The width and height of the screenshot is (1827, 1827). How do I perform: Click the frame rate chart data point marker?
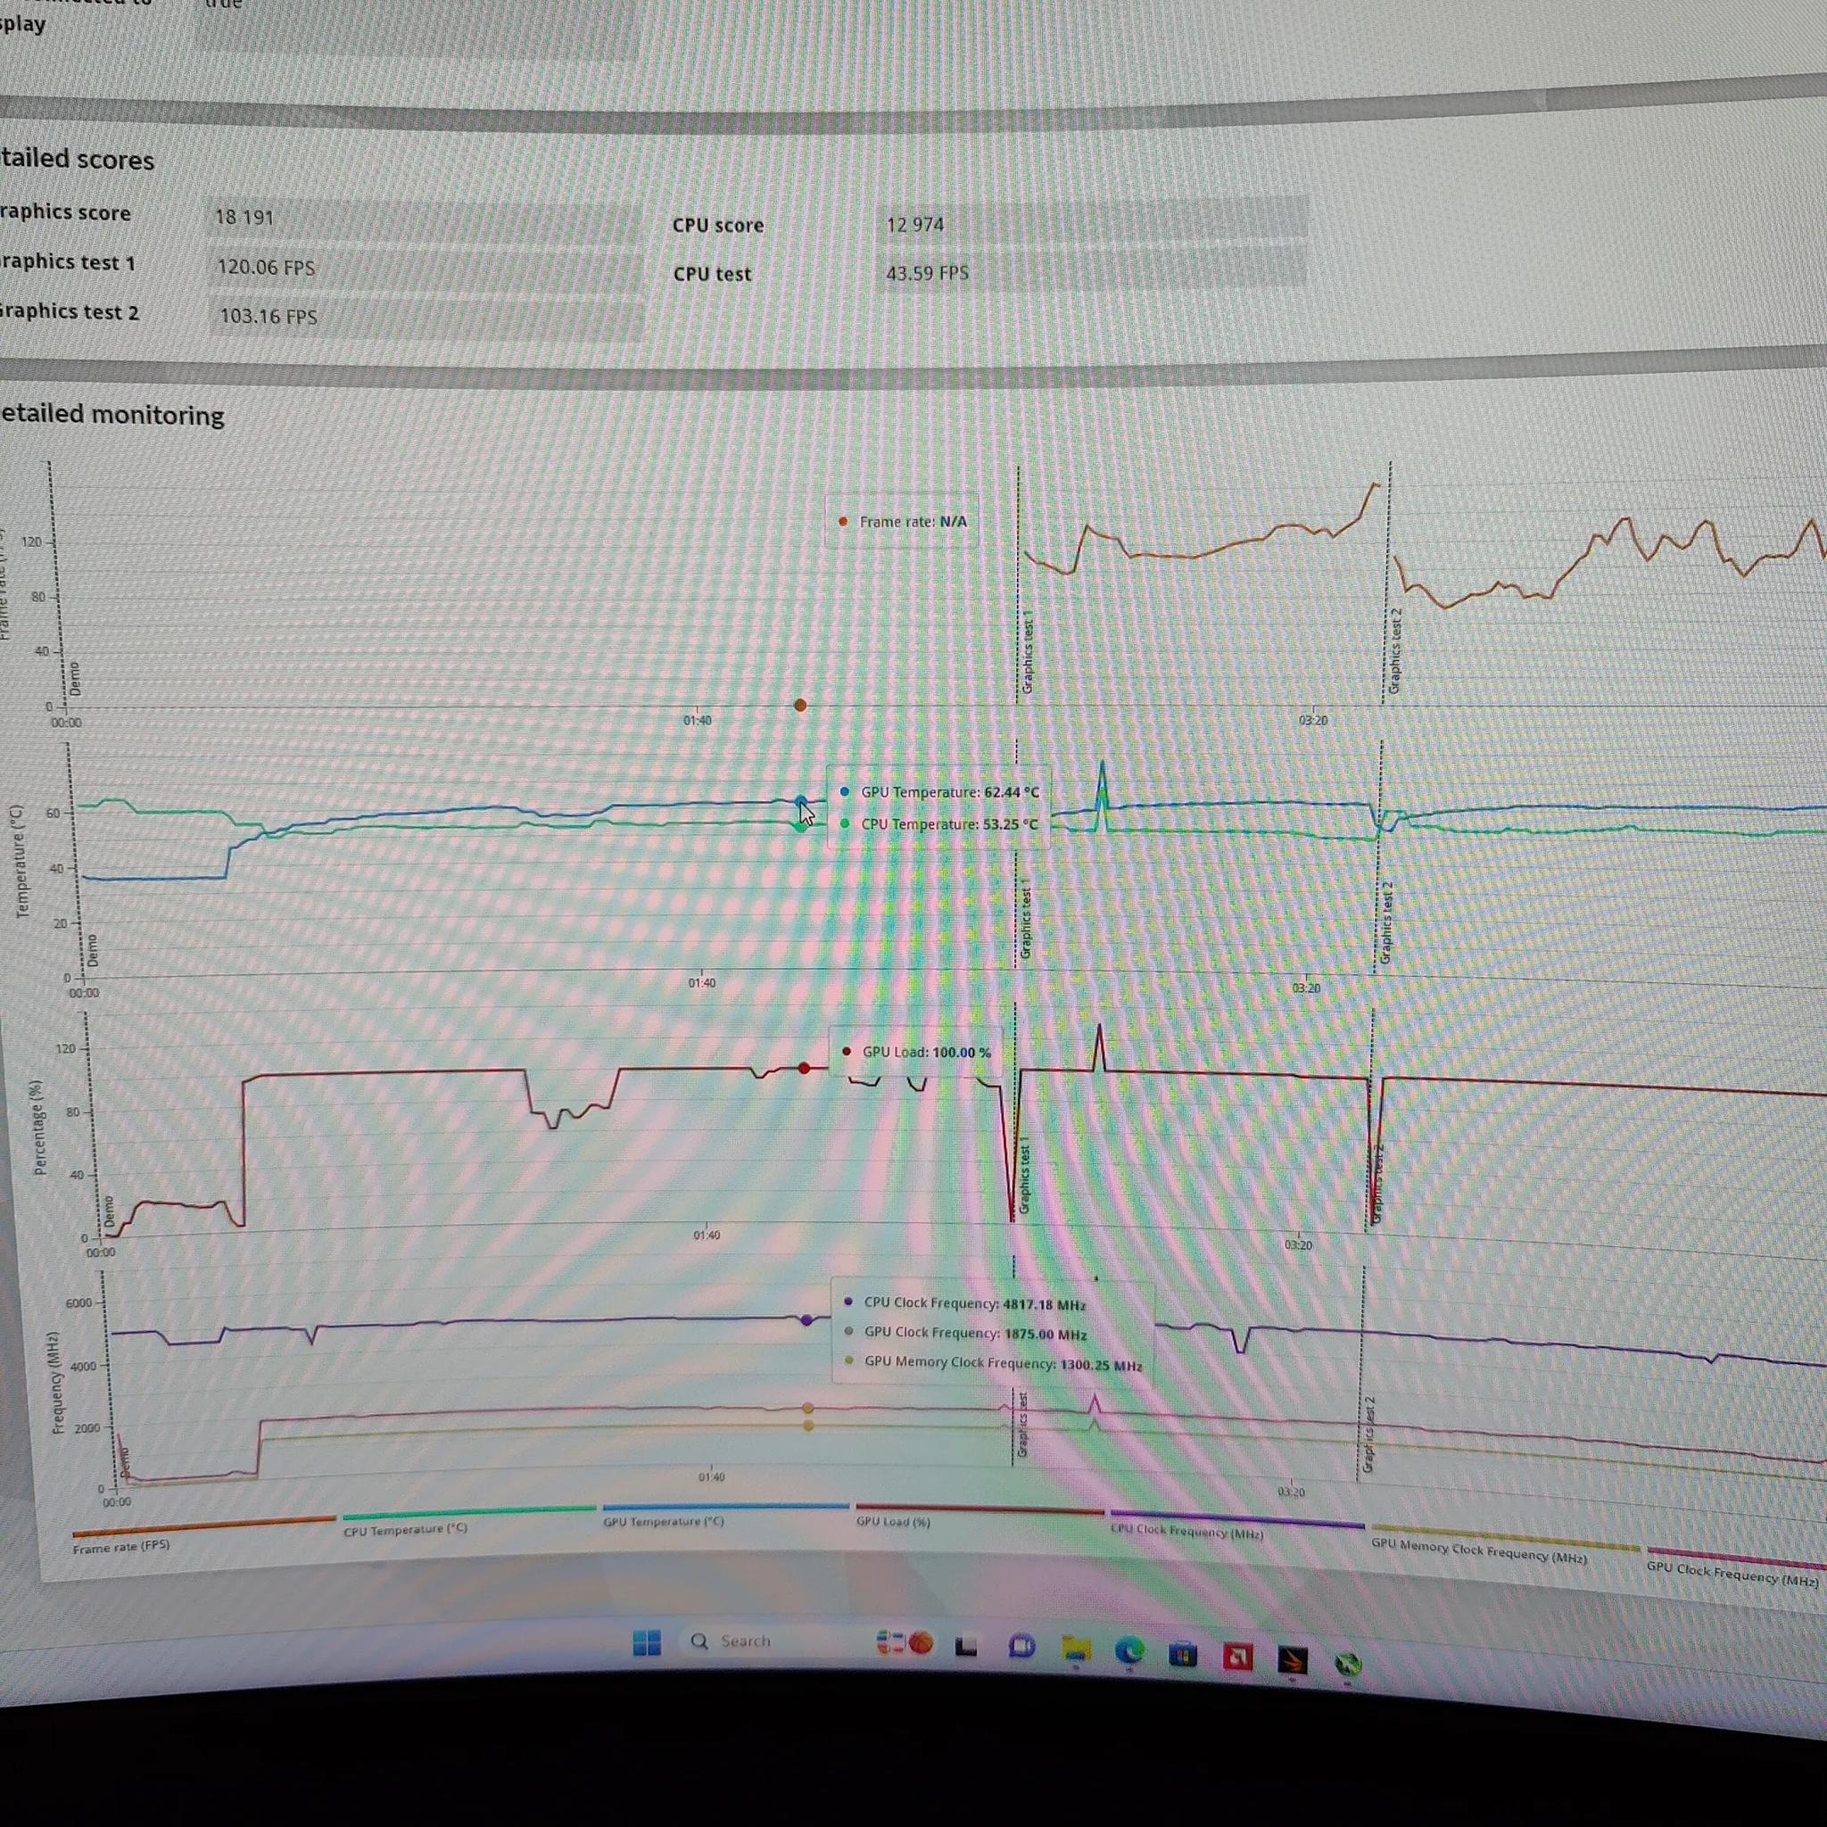(800, 705)
